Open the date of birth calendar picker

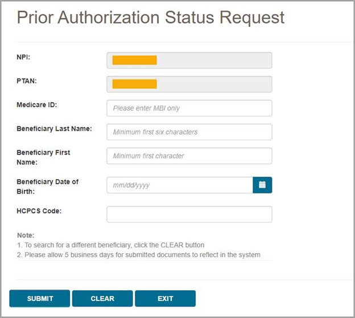tap(262, 185)
